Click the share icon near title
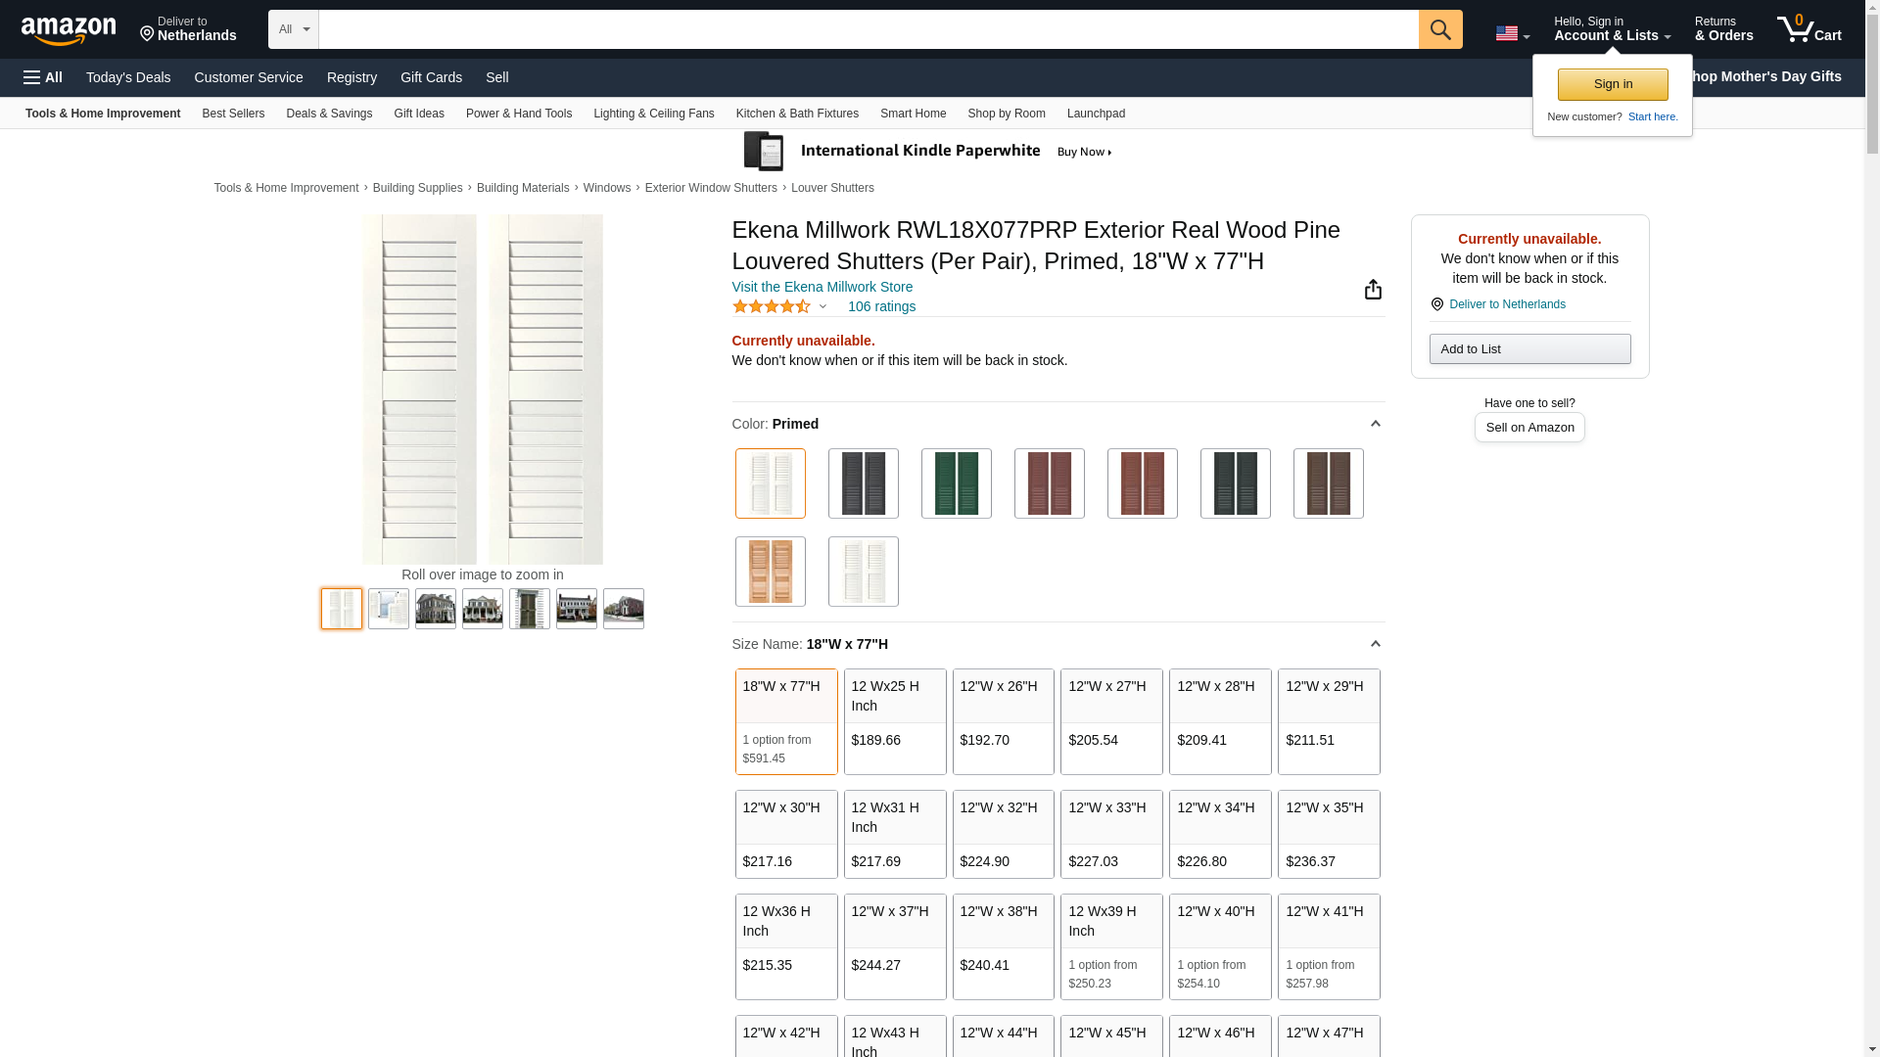 1373,289
